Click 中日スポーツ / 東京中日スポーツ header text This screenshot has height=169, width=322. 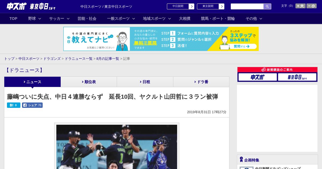click(106, 6)
